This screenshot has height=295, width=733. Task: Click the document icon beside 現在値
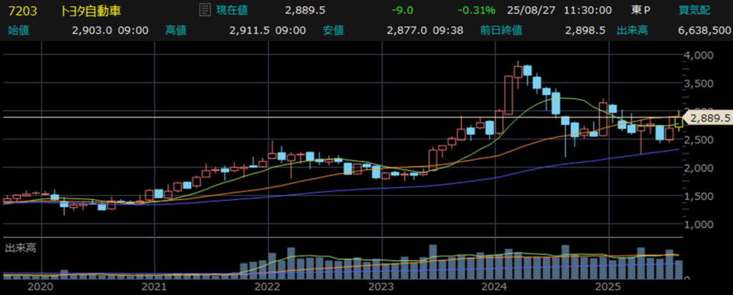tap(205, 11)
